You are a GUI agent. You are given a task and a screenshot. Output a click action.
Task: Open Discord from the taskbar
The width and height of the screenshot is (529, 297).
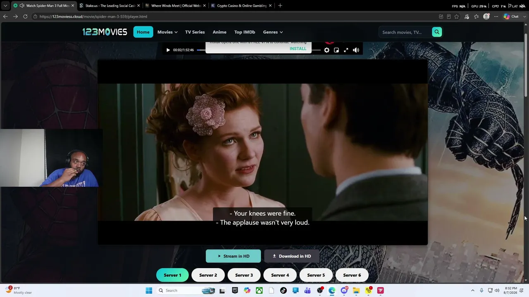[x=344, y=290]
